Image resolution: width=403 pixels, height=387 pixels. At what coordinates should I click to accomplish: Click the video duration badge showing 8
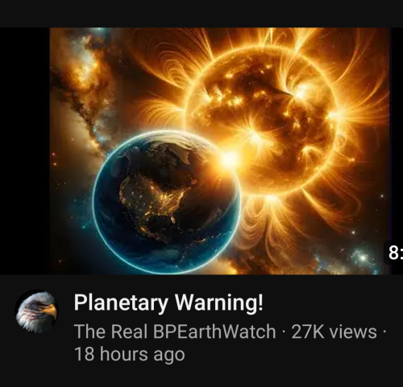394,253
